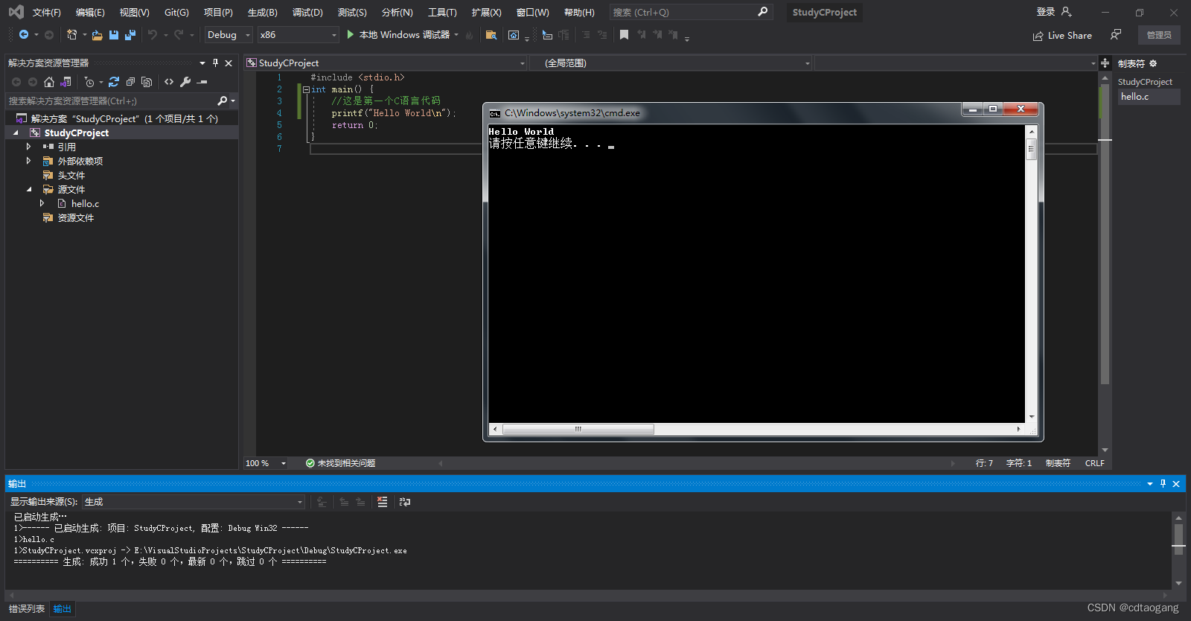Expand the hello.c tree node
Screen dimensions: 1191x621
(42, 203)
